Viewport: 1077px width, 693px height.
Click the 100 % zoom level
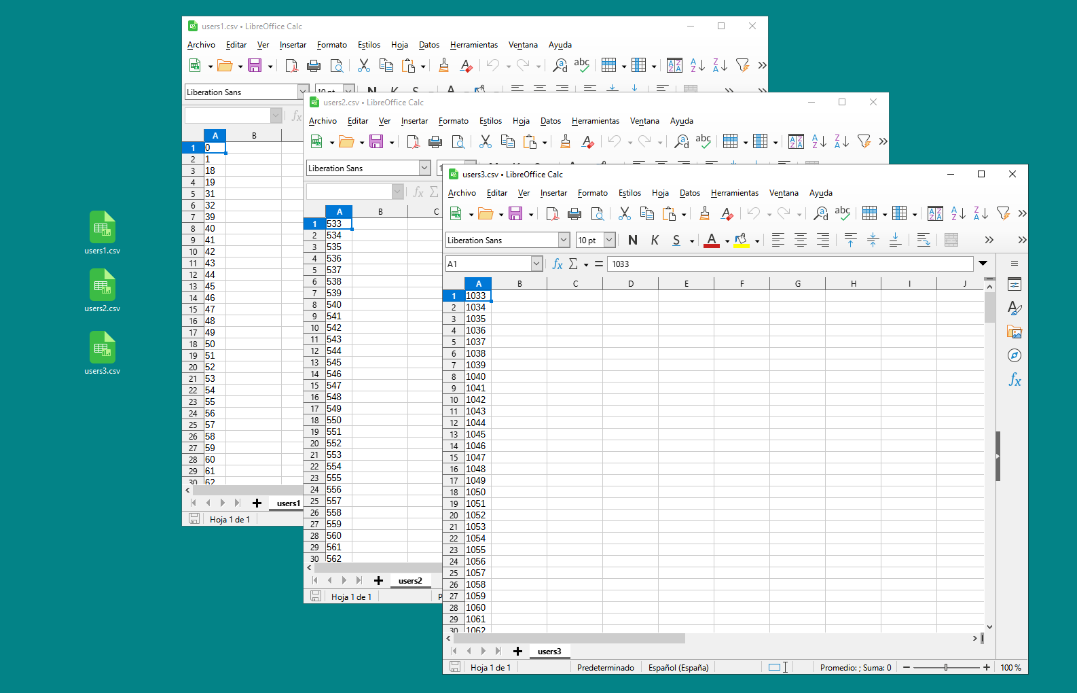[x=1010, y=668]
